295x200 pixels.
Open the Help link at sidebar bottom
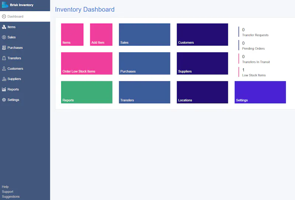(x=5, y=187)
